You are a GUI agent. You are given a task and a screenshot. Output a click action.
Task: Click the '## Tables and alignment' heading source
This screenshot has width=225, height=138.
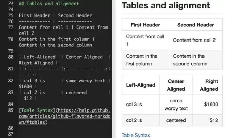[x=49, y=4]
